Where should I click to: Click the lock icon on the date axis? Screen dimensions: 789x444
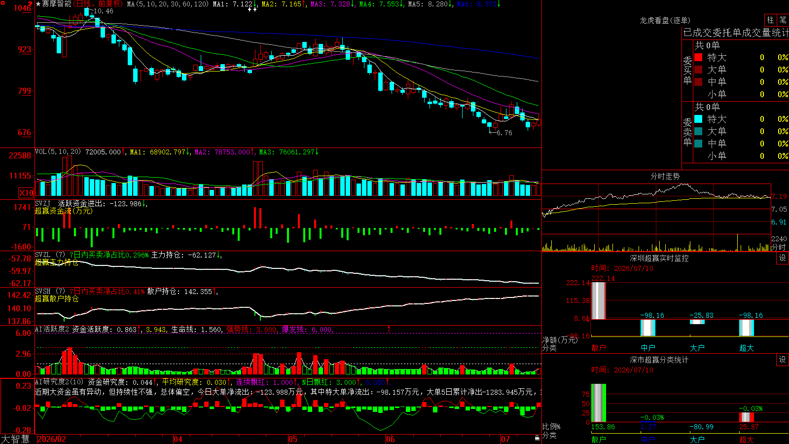click(537, 438)
